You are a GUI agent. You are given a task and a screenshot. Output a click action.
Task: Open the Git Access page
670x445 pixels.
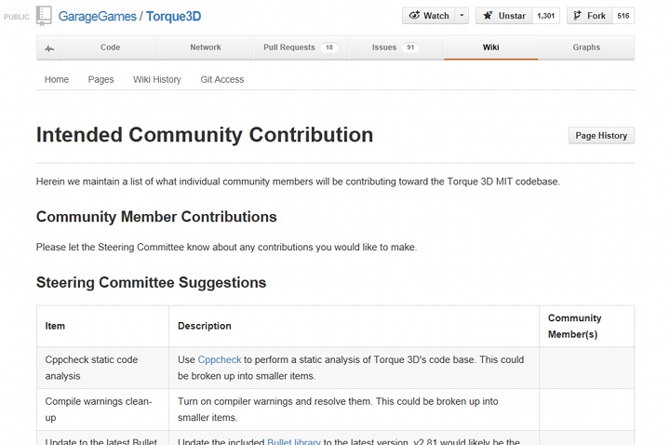[x=222, y=80]
